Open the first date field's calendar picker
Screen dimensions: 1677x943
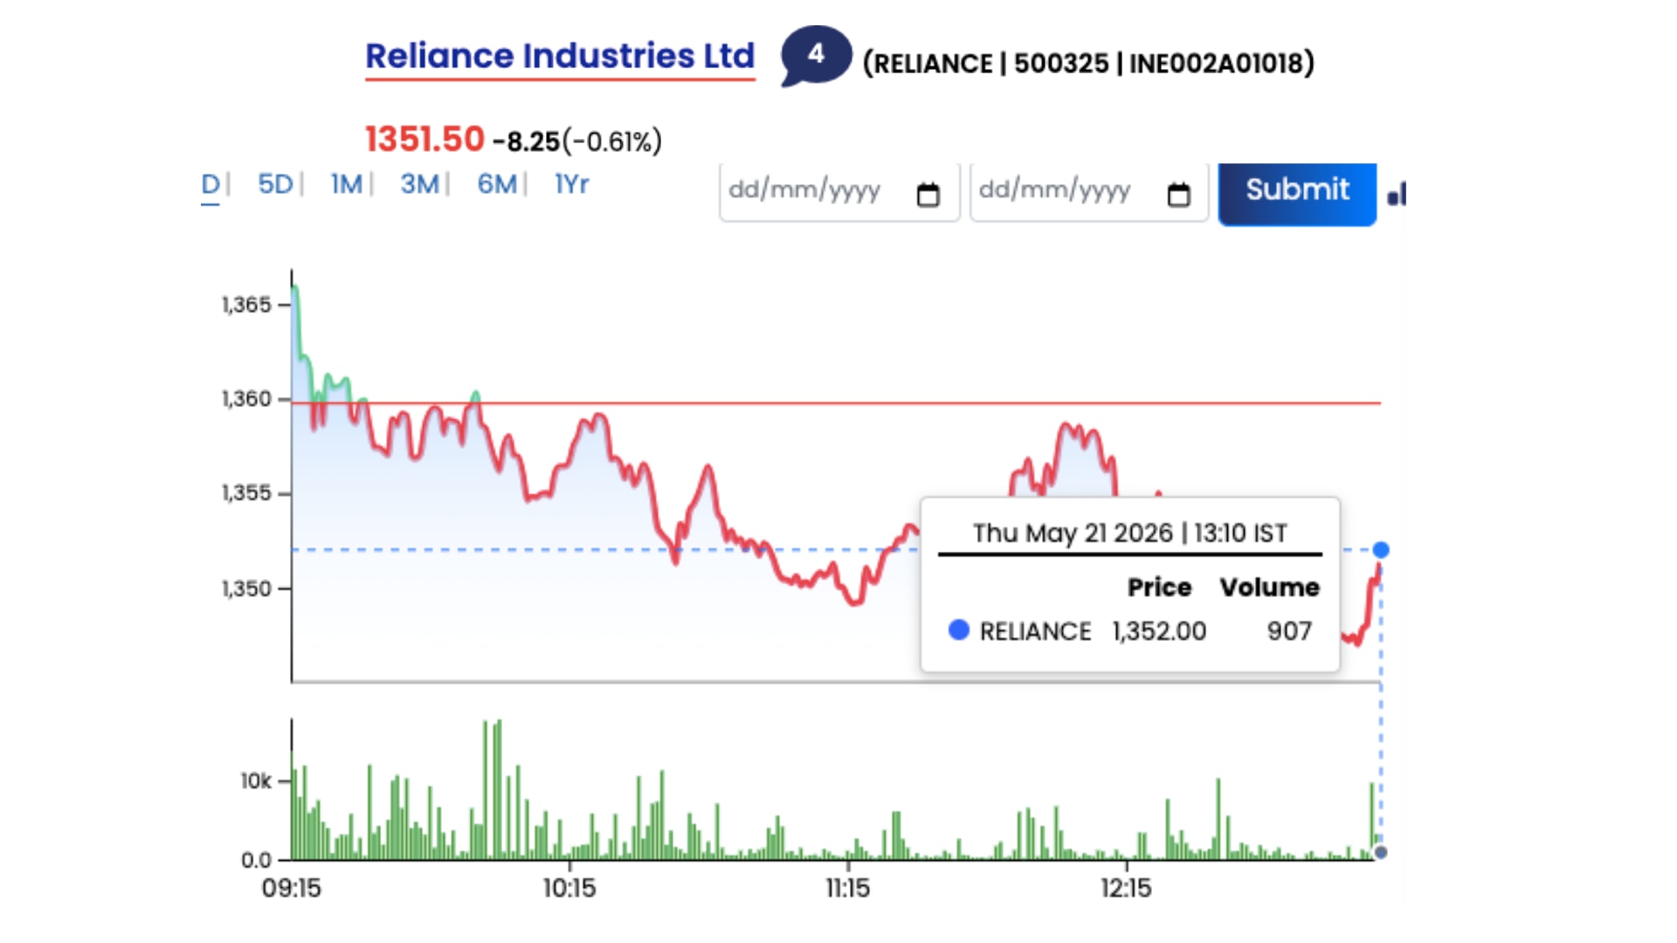coord(928,194)
